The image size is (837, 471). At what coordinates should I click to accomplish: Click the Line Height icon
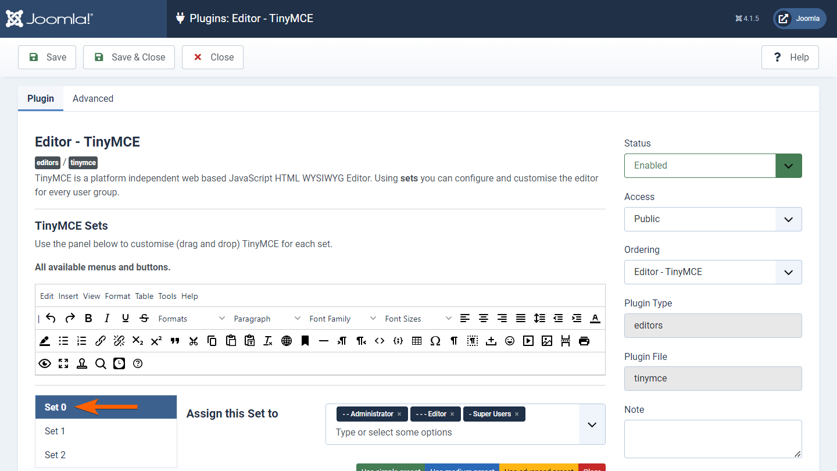(539, 318)
